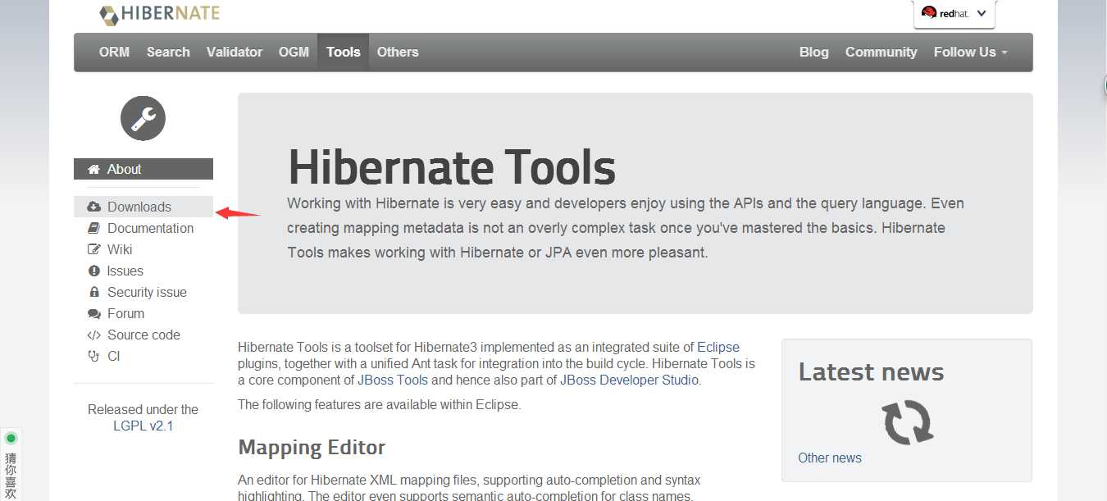The height and width of the screenshot is (501, 1107).
Task: Click the Mapping Editor heading
Action: [312, 448]
